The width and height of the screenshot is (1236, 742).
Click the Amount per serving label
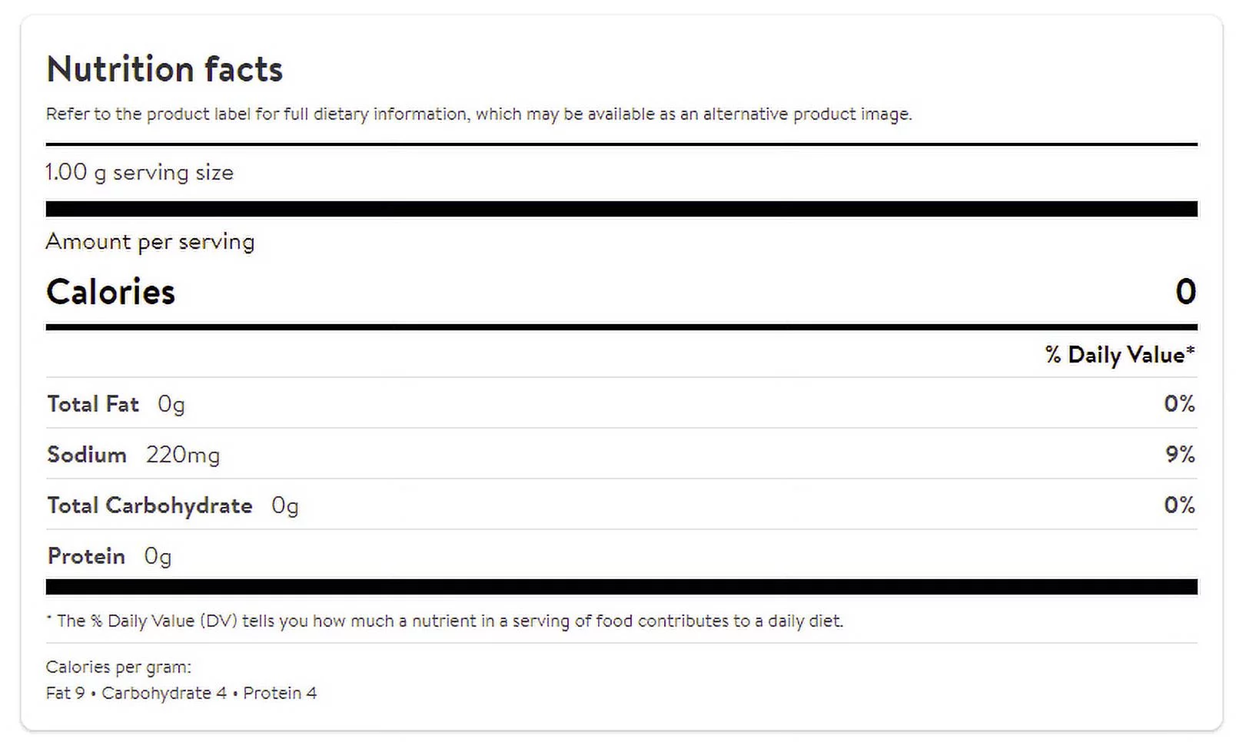click(150, 242)
